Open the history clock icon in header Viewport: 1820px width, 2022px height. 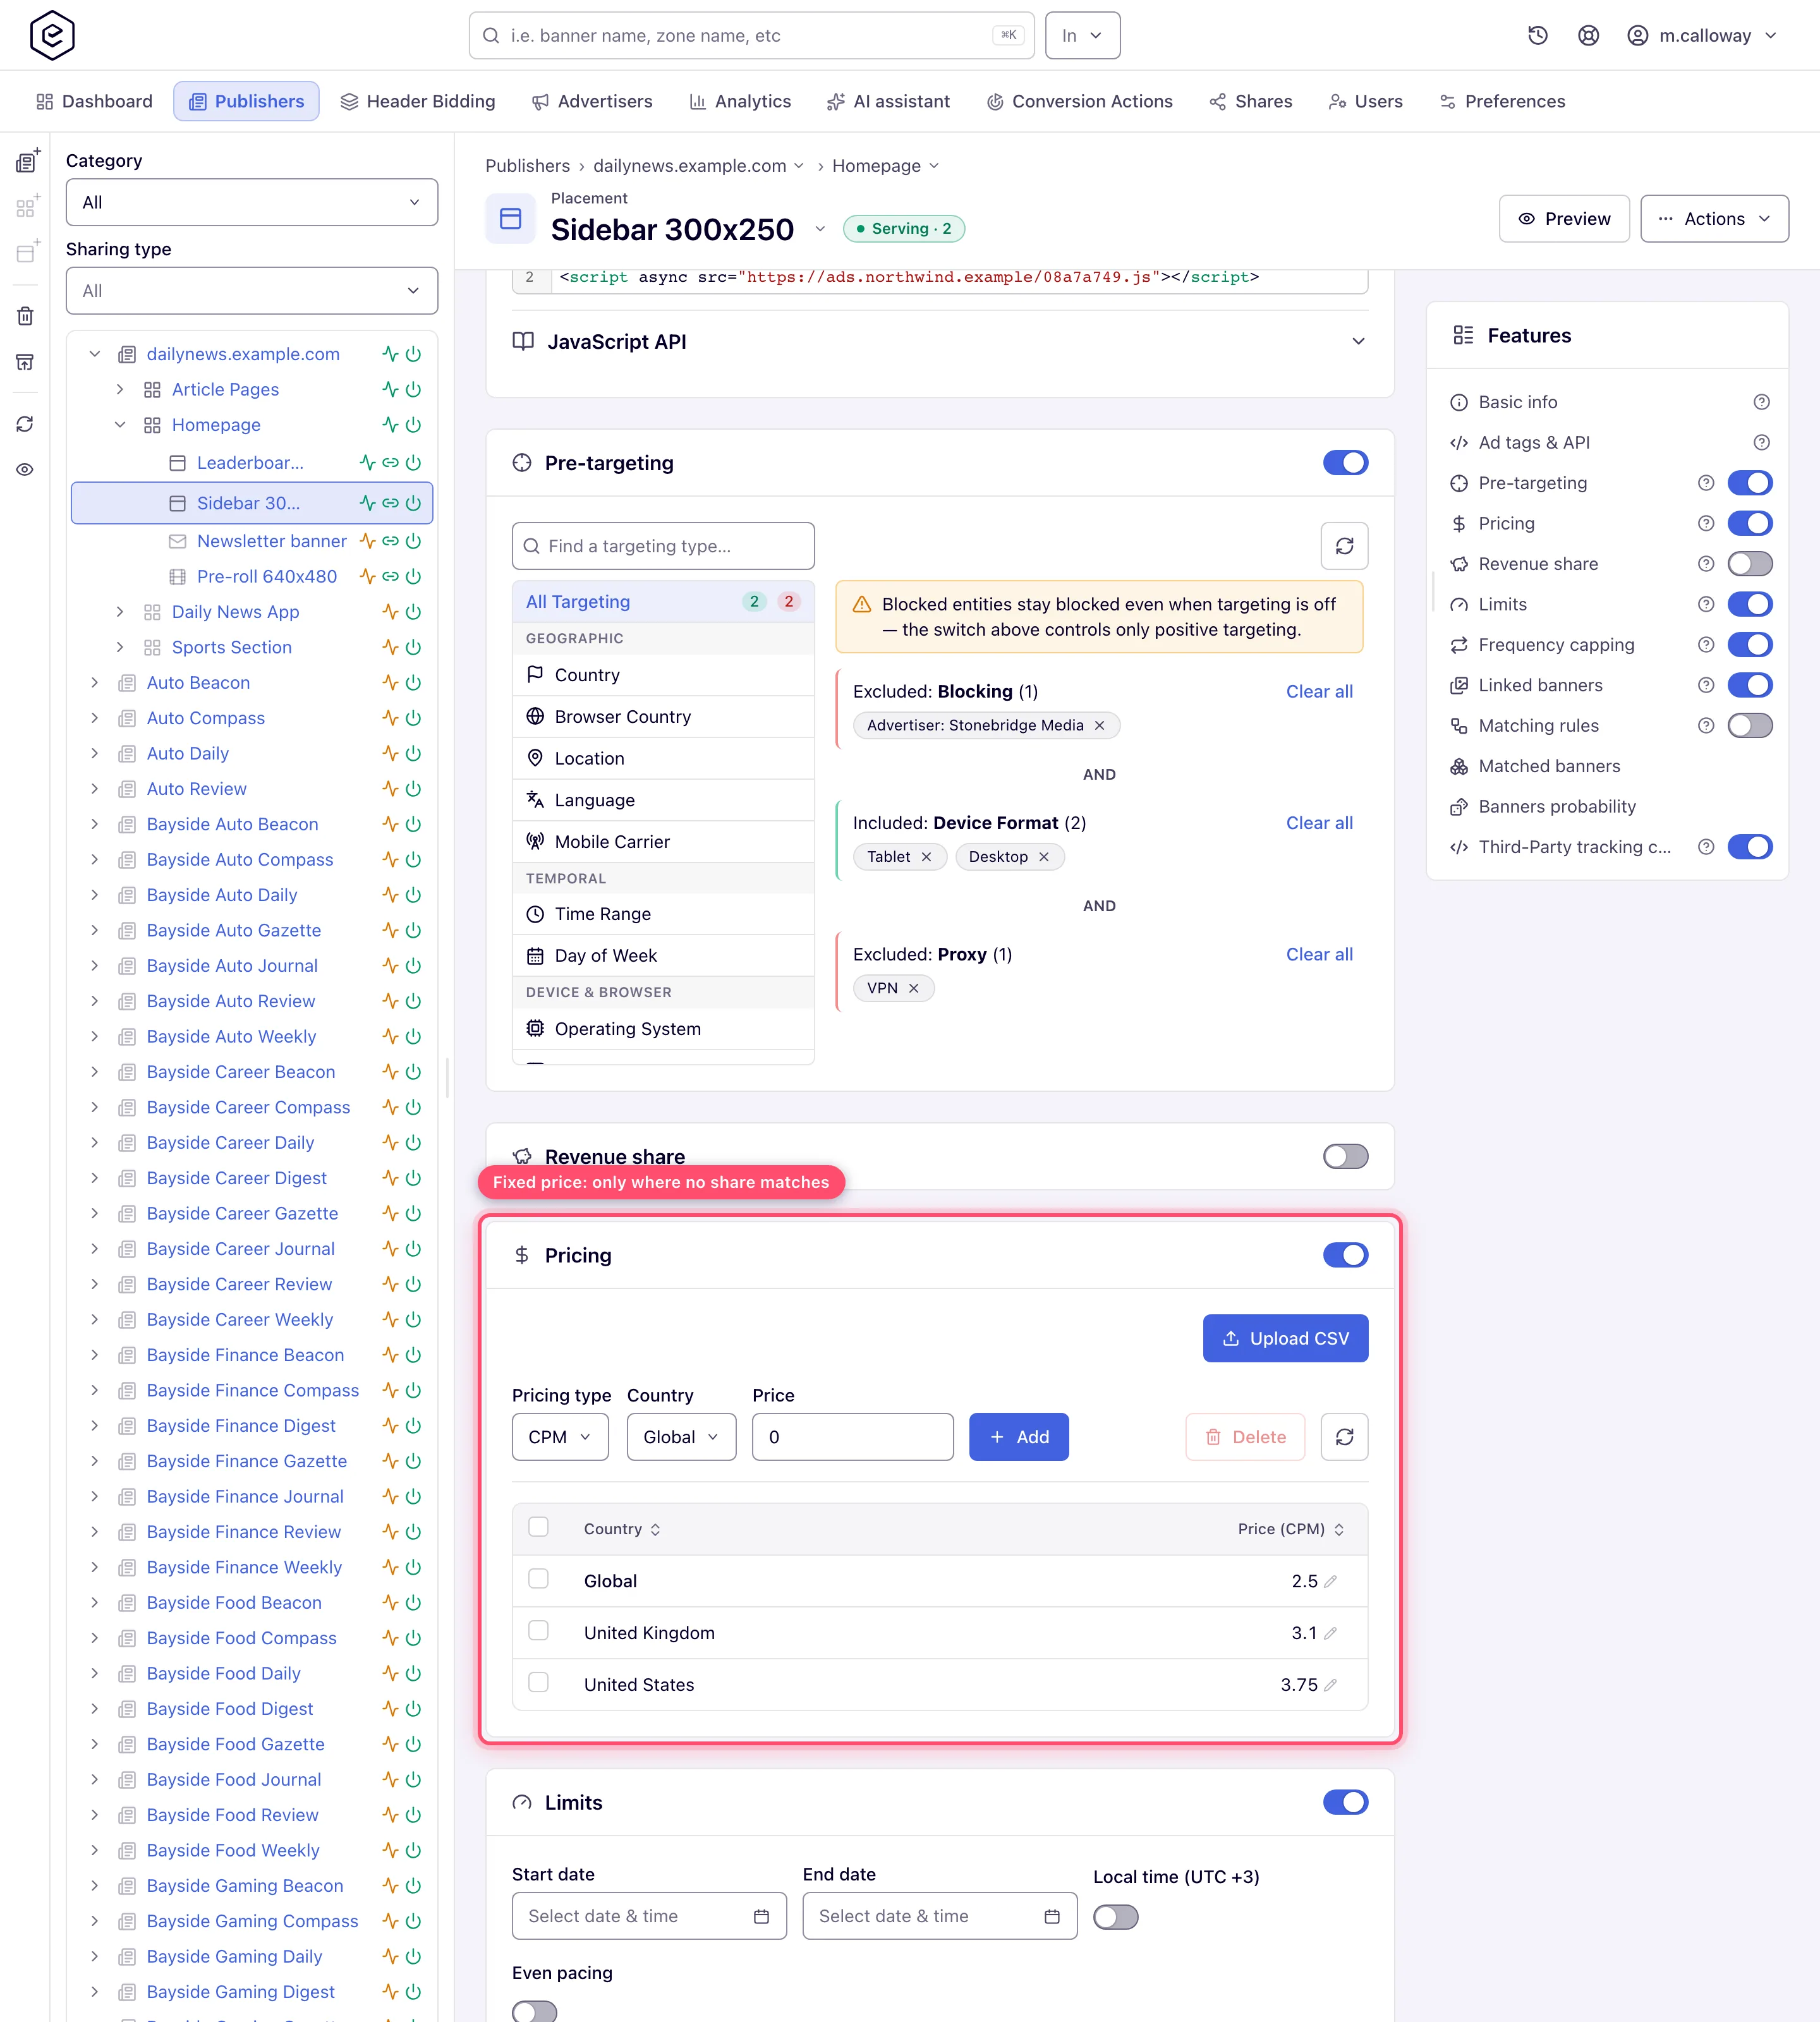(1538, 36)
